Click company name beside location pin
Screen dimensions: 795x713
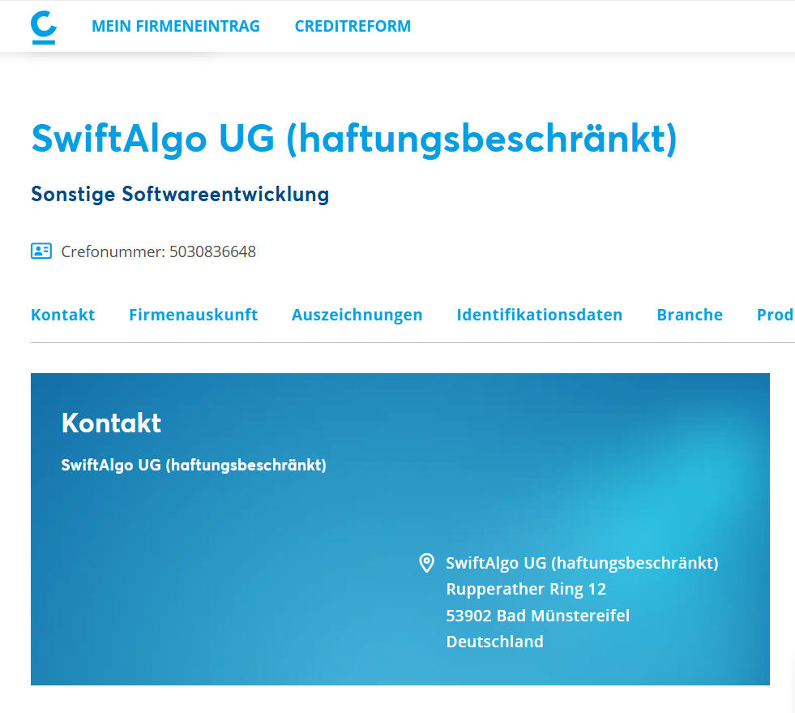pos(582,563)
